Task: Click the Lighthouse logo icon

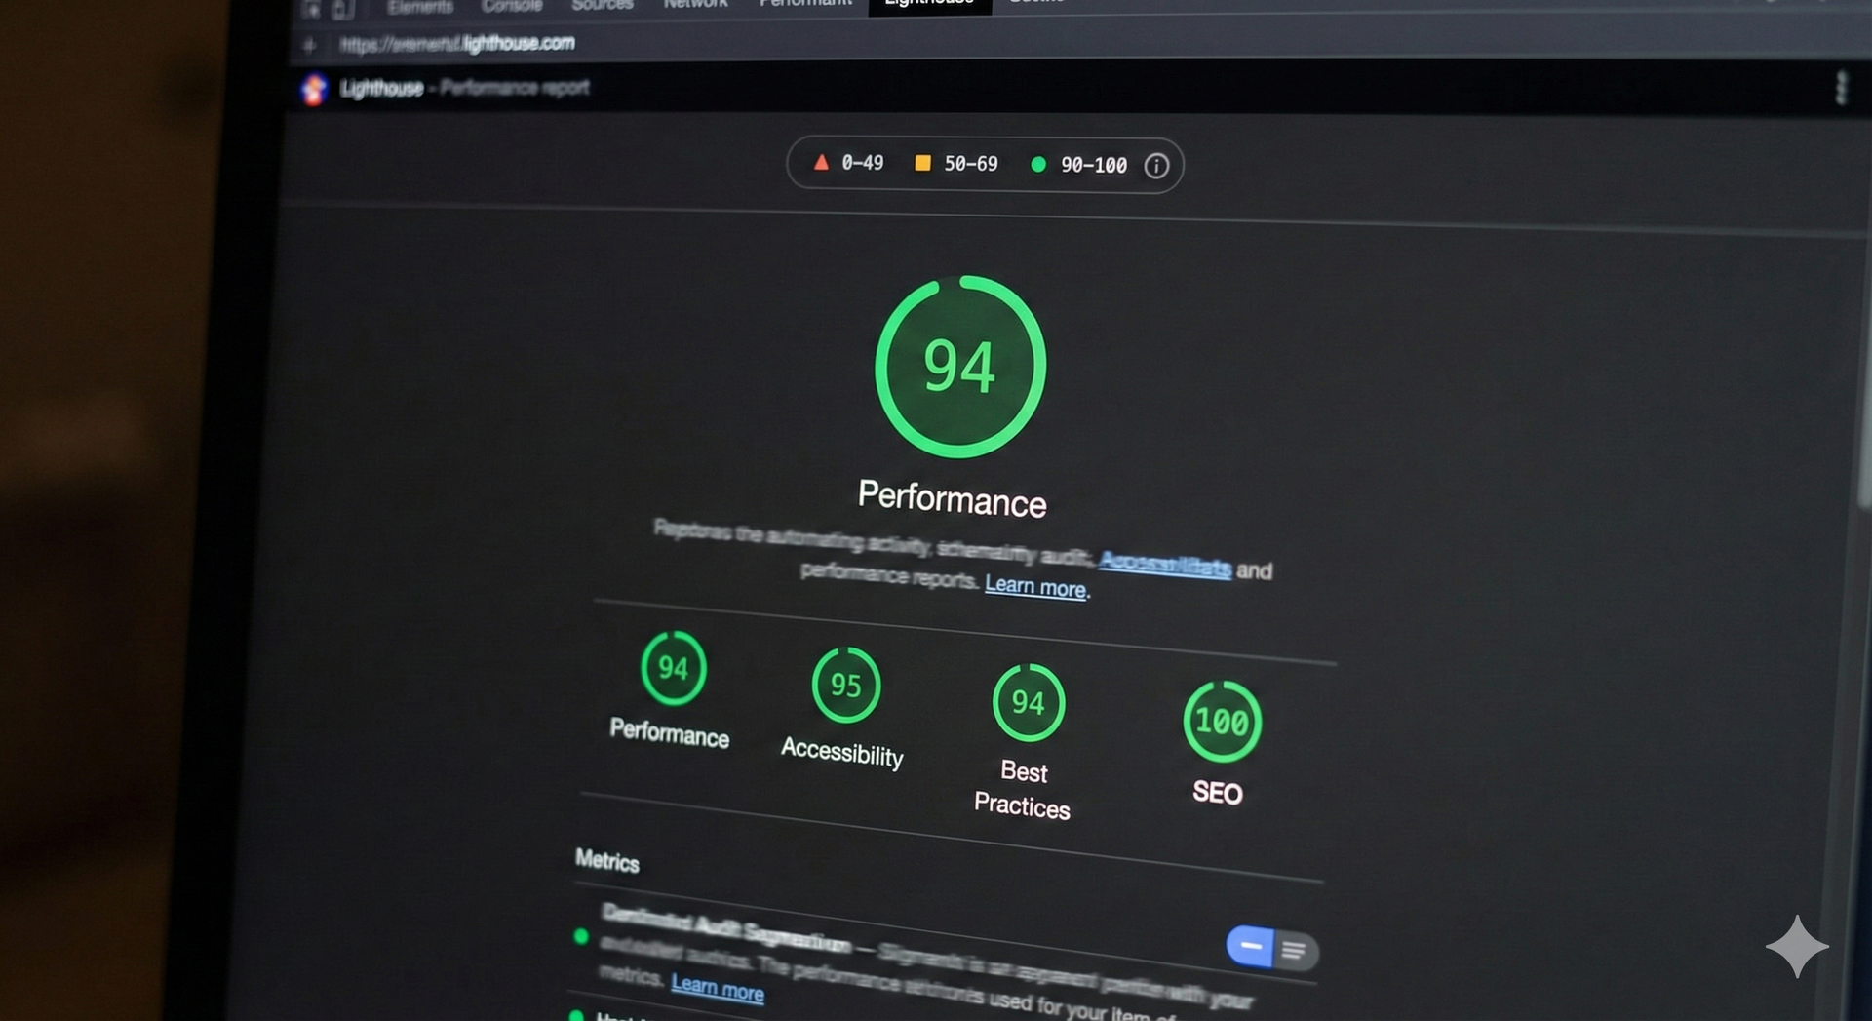Action: [314, 89]
